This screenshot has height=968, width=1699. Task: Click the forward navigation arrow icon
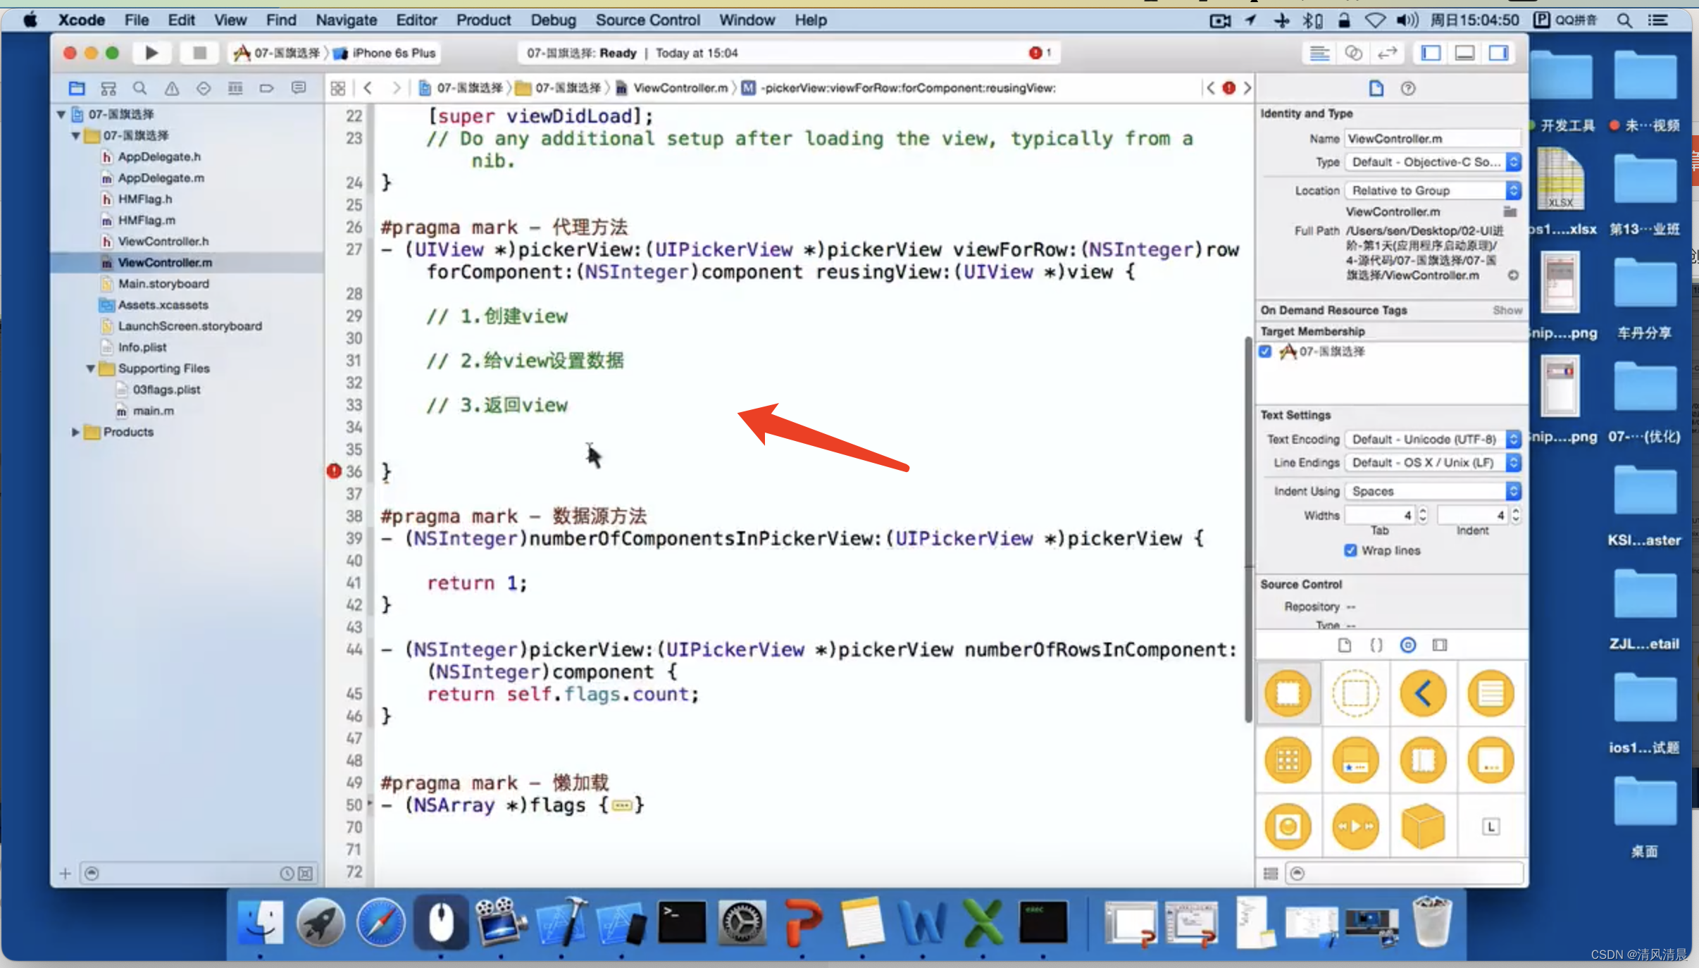[394, 87]
